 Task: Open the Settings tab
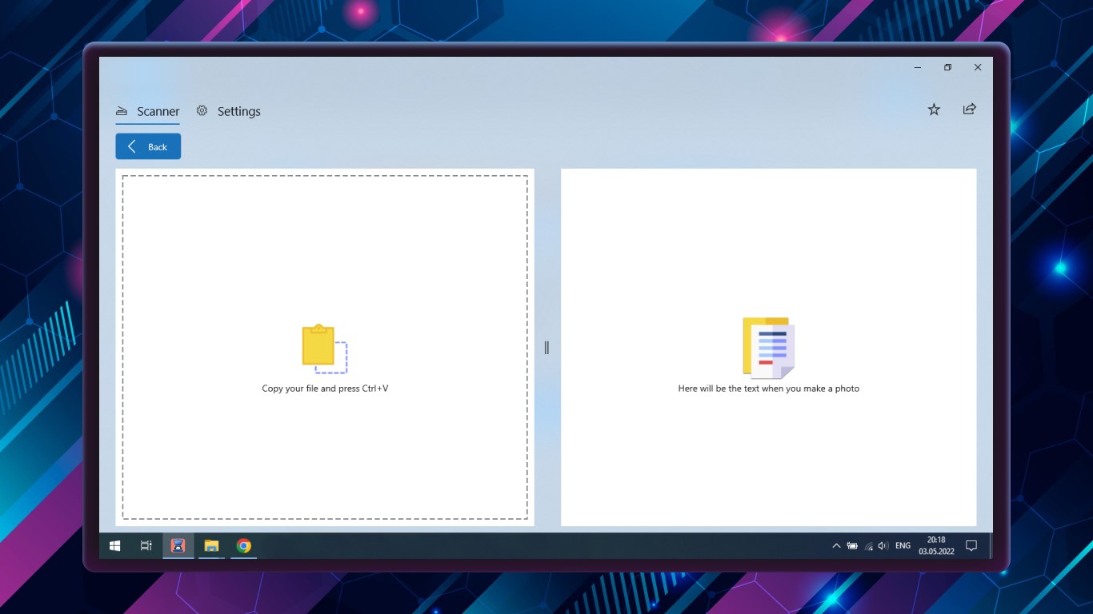pos(229,111)
